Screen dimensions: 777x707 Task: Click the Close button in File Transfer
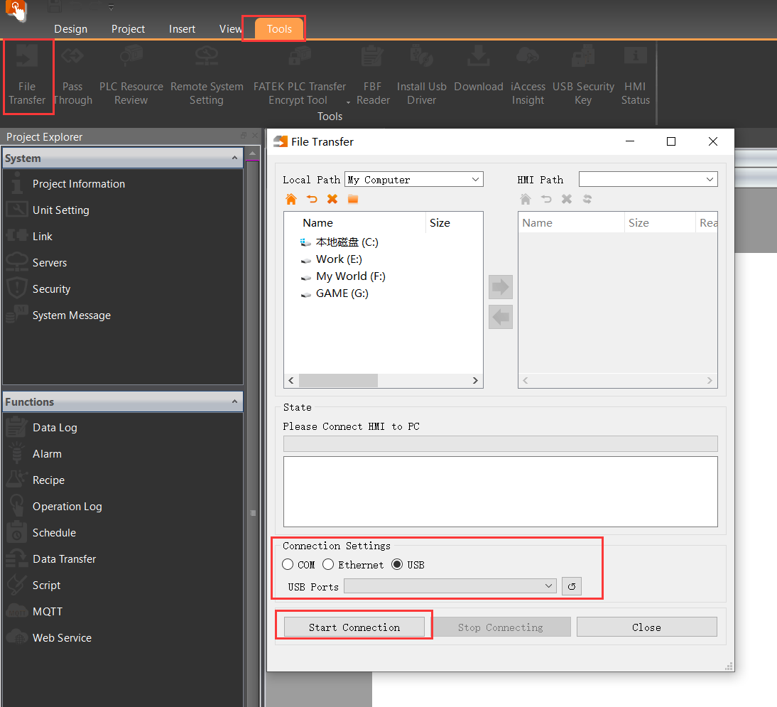tap(647, 627)
